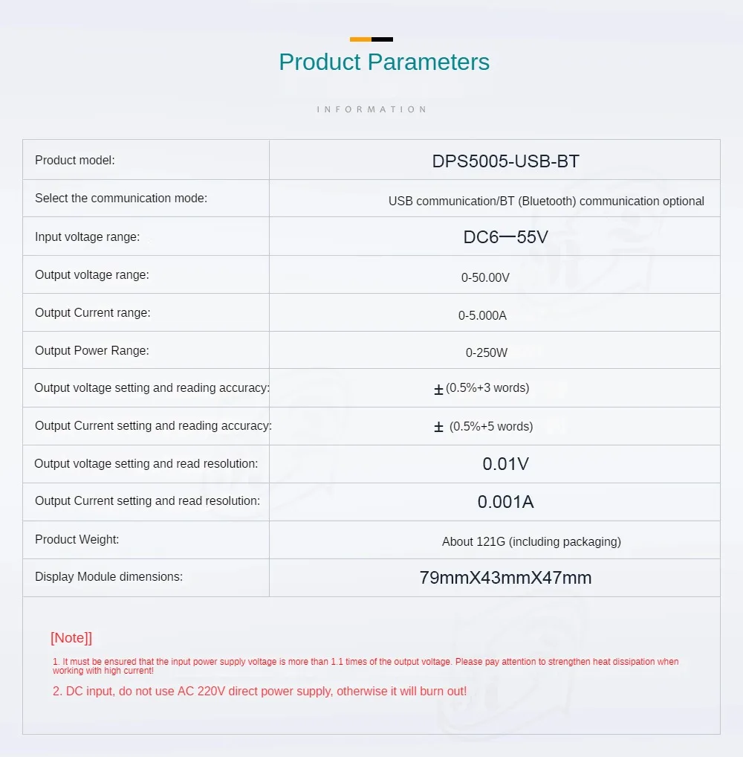Click the ±(0.5%+5 words) accuracy value
Image resolution: width=743 pixels, height=757 pixels.
[x=484, y=426]
